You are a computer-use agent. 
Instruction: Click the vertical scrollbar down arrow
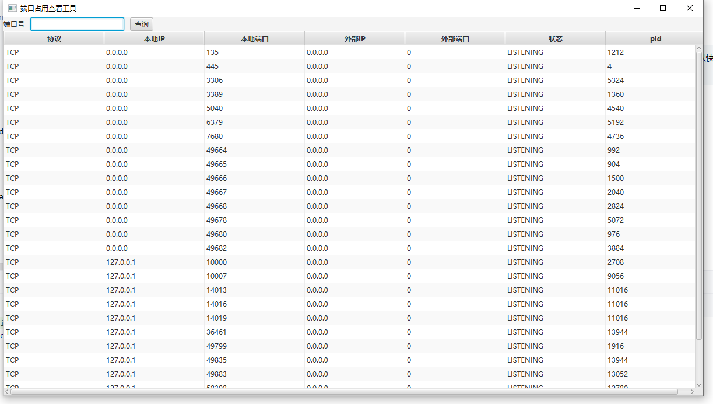tap(699, 385)
